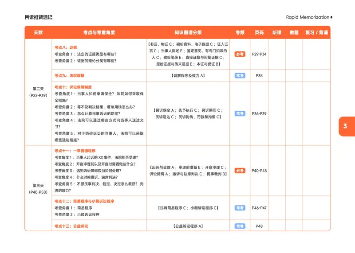
Task: Click the line 什么时候撤诉、缺席判决?
Action: click(x=86, y=177)
